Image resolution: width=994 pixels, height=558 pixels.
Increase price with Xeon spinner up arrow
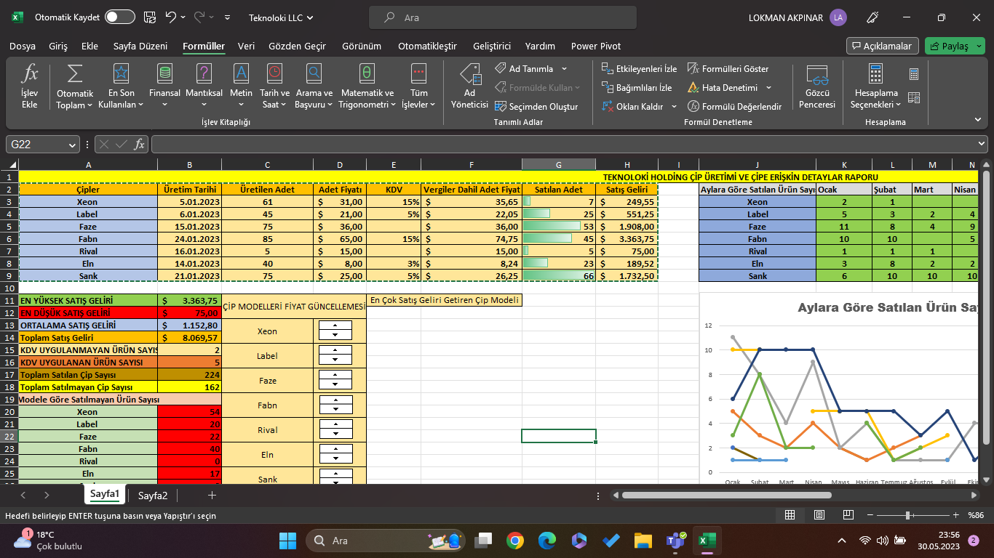coord(335,325)
